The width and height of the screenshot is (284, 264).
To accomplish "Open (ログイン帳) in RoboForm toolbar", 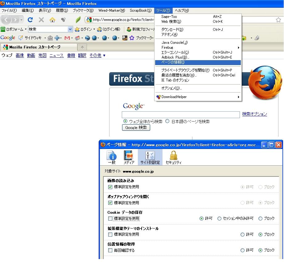I will [x=109, y=29].
